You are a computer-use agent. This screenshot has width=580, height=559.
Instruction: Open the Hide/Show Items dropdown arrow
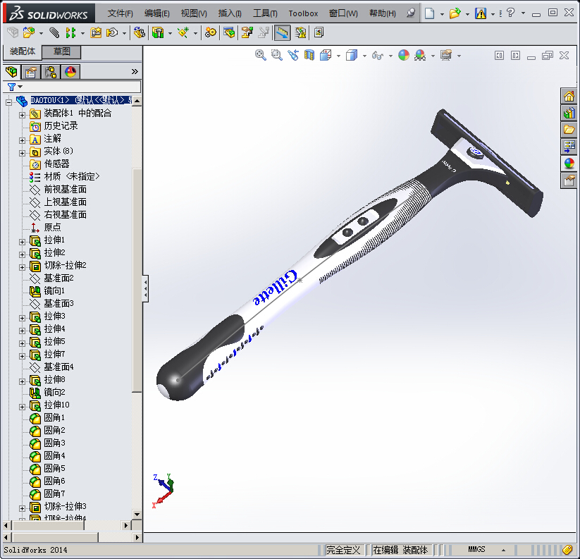(x=390, y=56)
